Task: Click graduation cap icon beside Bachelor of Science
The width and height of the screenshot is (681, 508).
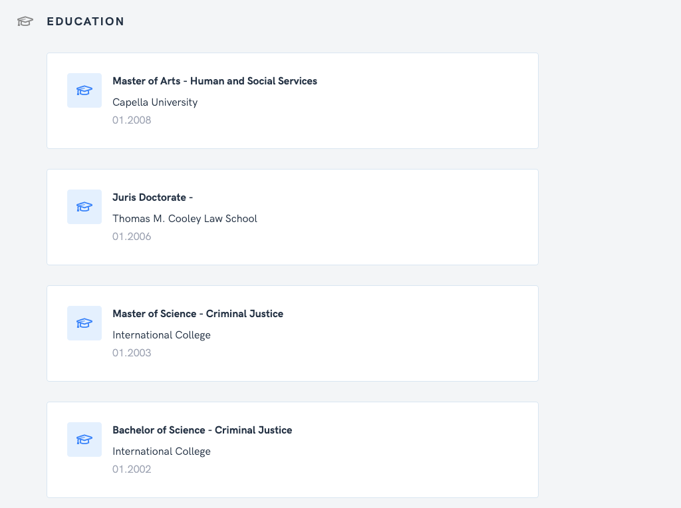Action: 84,440
